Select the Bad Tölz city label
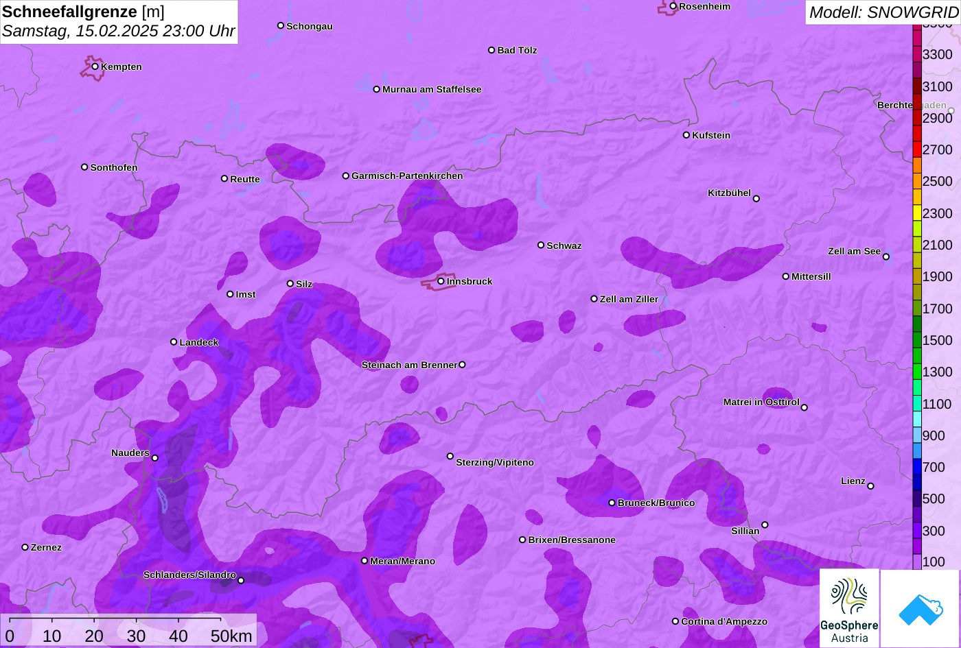Image resolution: width=961 pixels, height=648 pixels. [x=517, y=50]
